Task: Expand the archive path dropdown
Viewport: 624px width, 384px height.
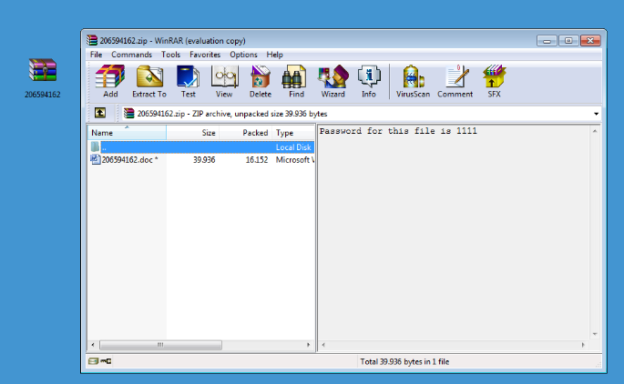Action: (597, 114)
